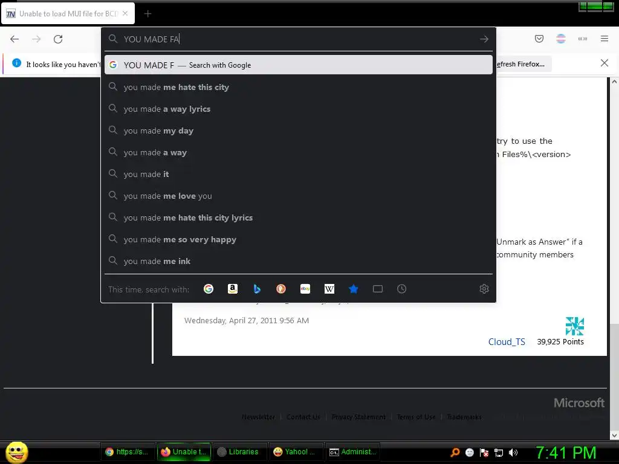Click the volume speaker tray icon
This screenshot has height=464, width=619.
[513, 453]
